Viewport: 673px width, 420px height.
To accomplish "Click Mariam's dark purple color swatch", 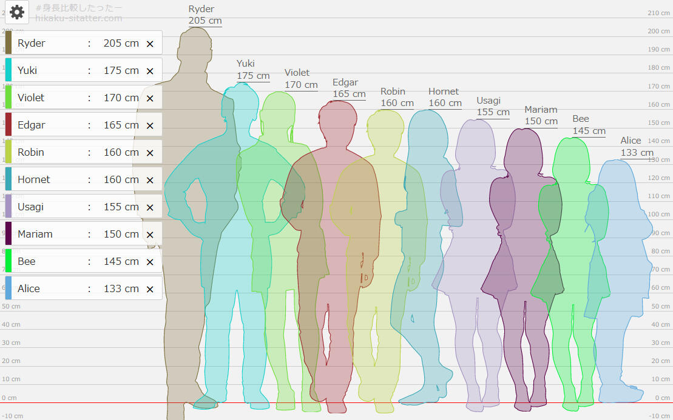I will [8, 234].
